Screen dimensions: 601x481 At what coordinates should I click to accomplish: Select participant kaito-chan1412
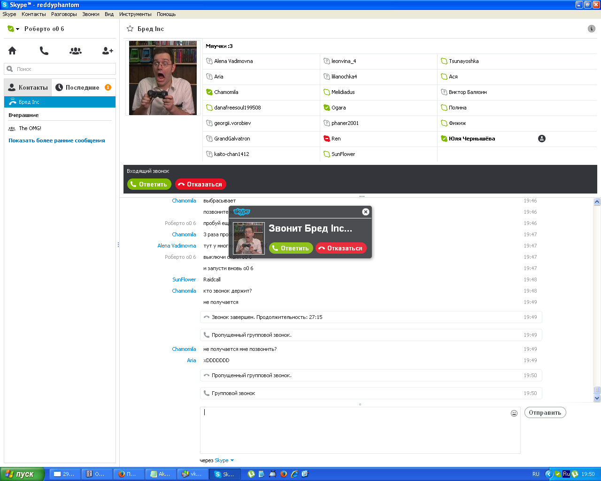coord(231,154)
